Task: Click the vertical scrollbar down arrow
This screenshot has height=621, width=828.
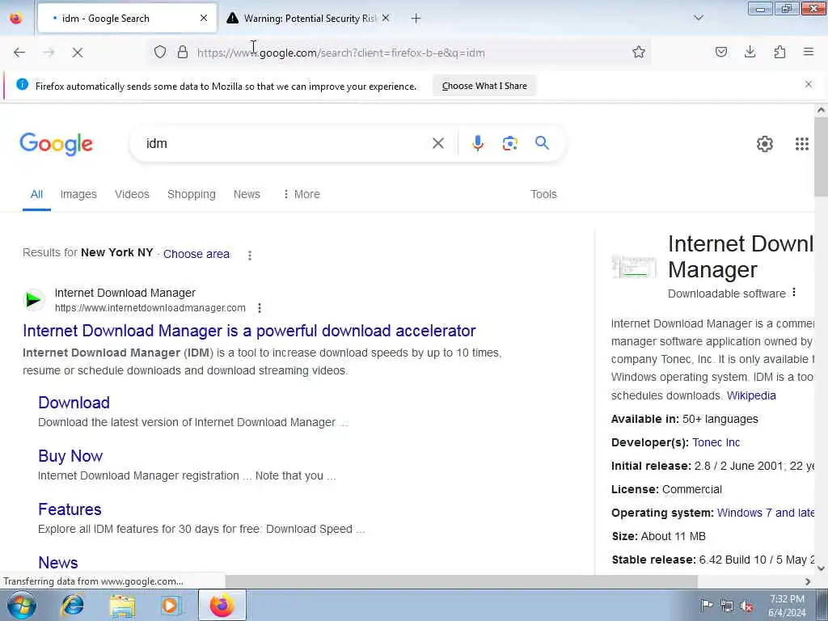Action: (821, 568)
